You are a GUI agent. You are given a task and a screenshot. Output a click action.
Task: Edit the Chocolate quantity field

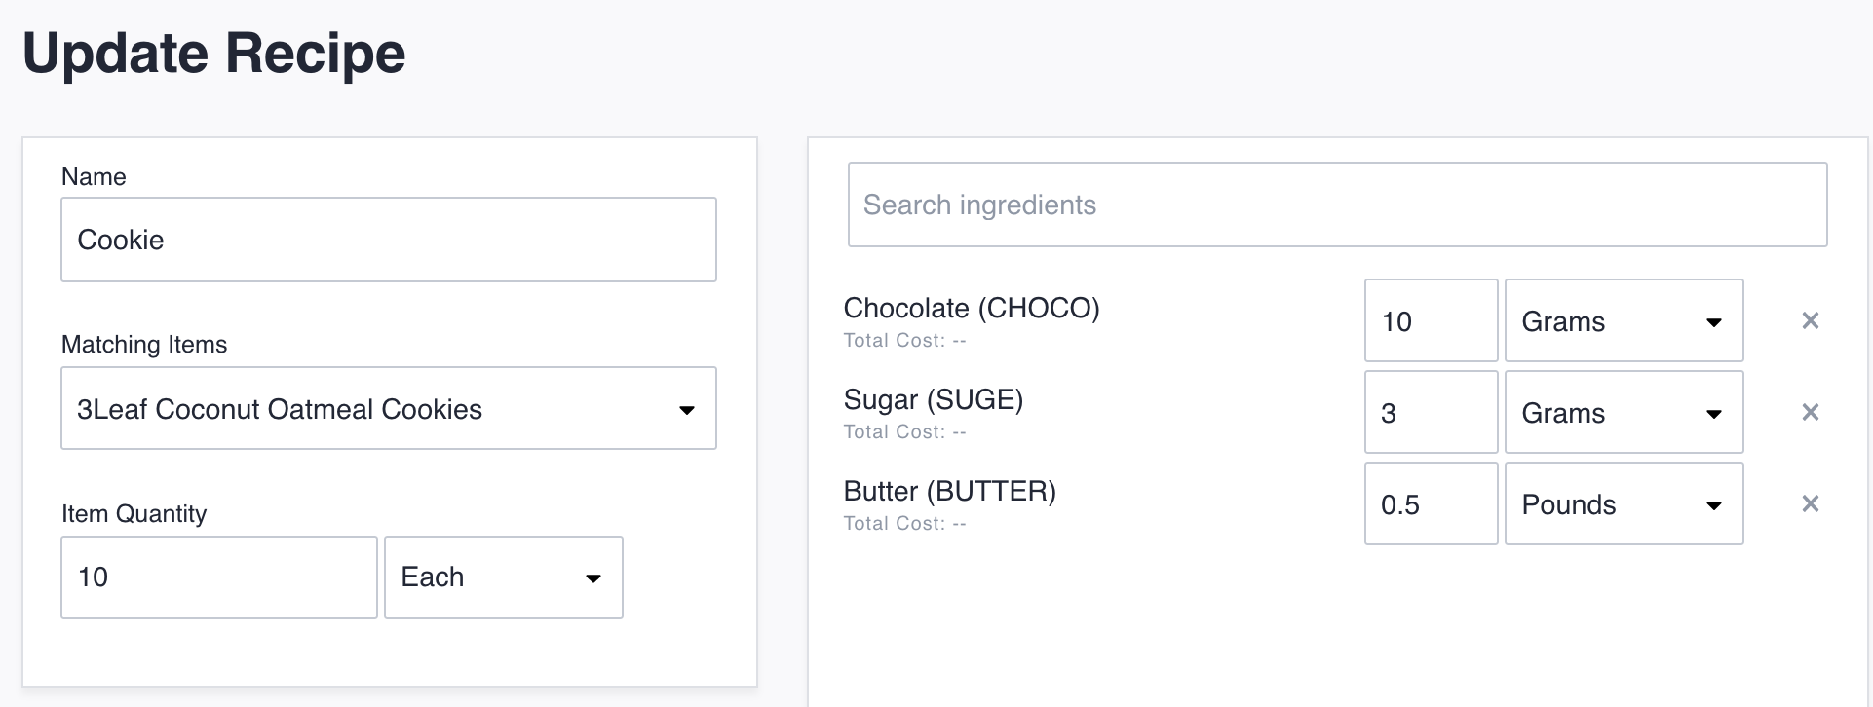pyautogui.click(x=1430, y=320)
